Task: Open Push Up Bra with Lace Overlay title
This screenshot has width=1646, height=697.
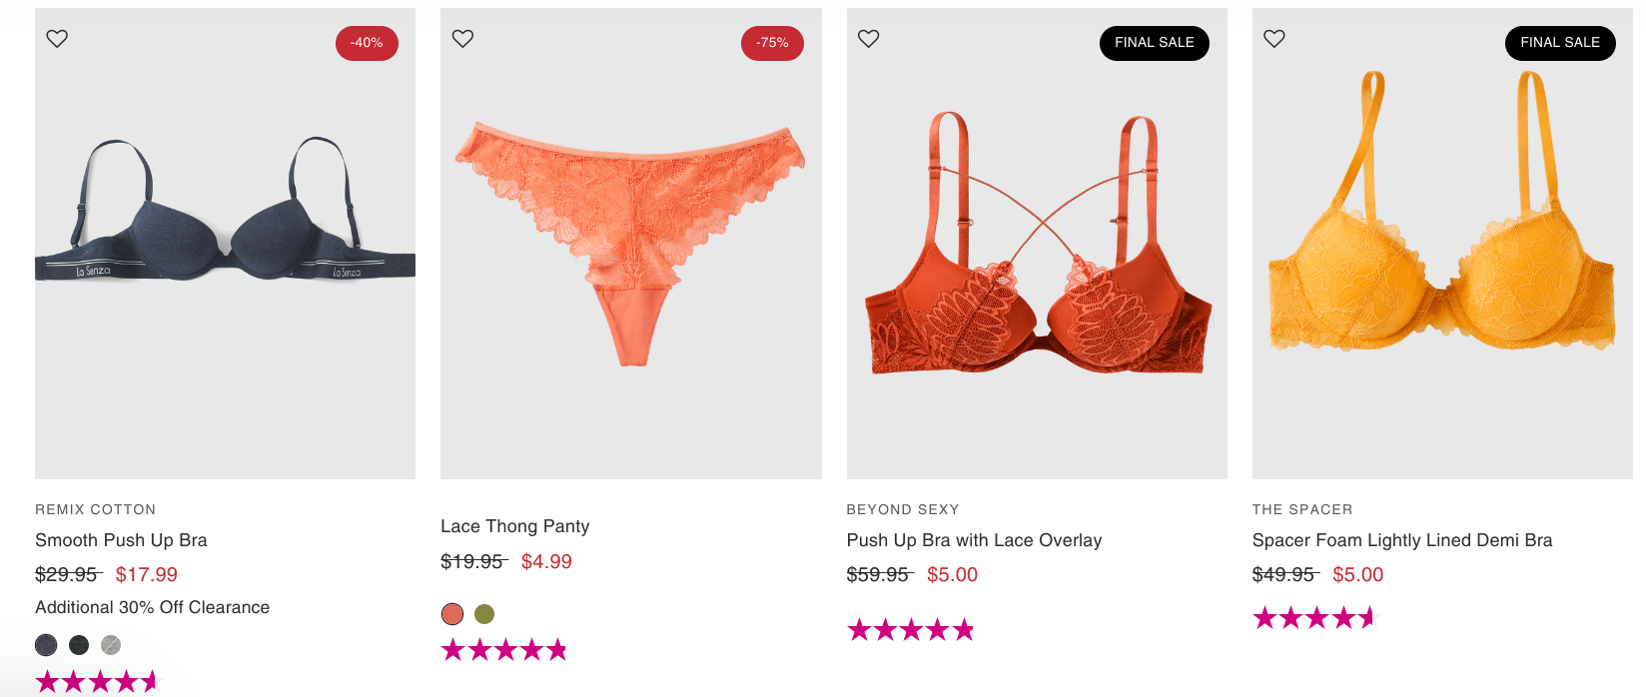Action: (x=974, y=540)
